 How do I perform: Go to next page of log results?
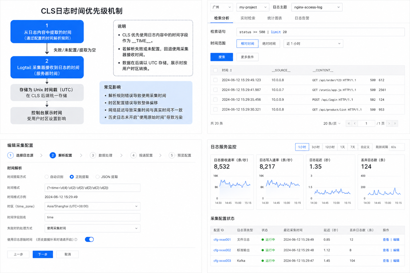pos(389,123)
